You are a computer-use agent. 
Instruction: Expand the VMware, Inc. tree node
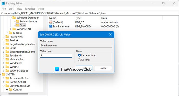(x=4, y=59)
